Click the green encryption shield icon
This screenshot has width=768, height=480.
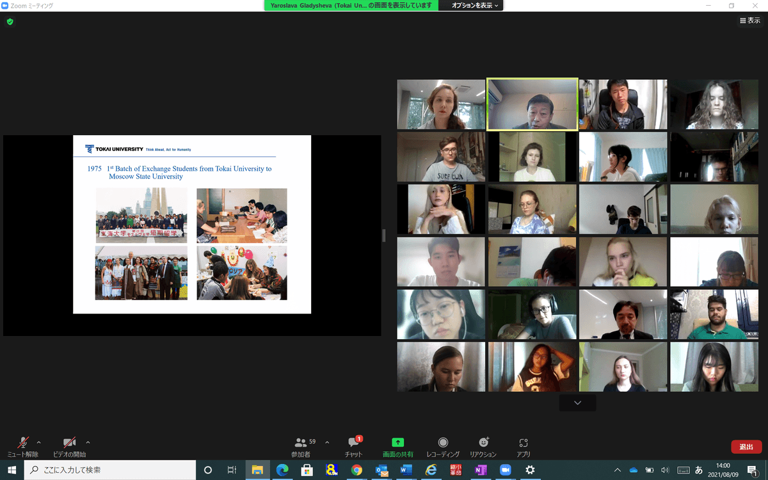click(10, 21)
